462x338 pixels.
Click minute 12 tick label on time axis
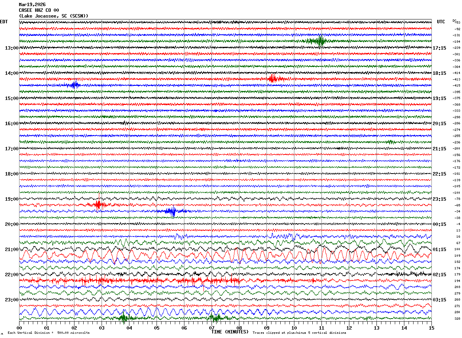(349, 328)
